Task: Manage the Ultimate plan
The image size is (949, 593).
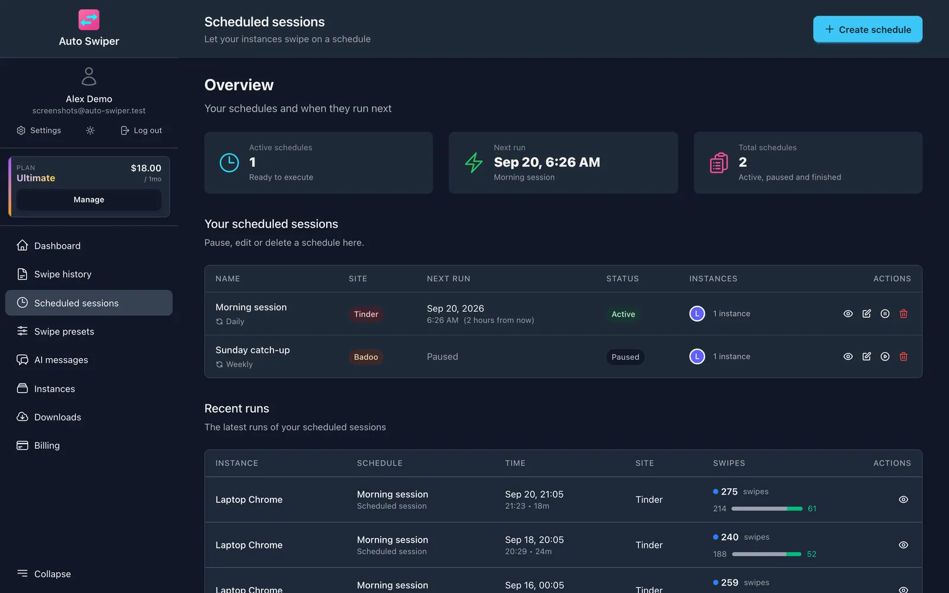Action: [89, 200]
